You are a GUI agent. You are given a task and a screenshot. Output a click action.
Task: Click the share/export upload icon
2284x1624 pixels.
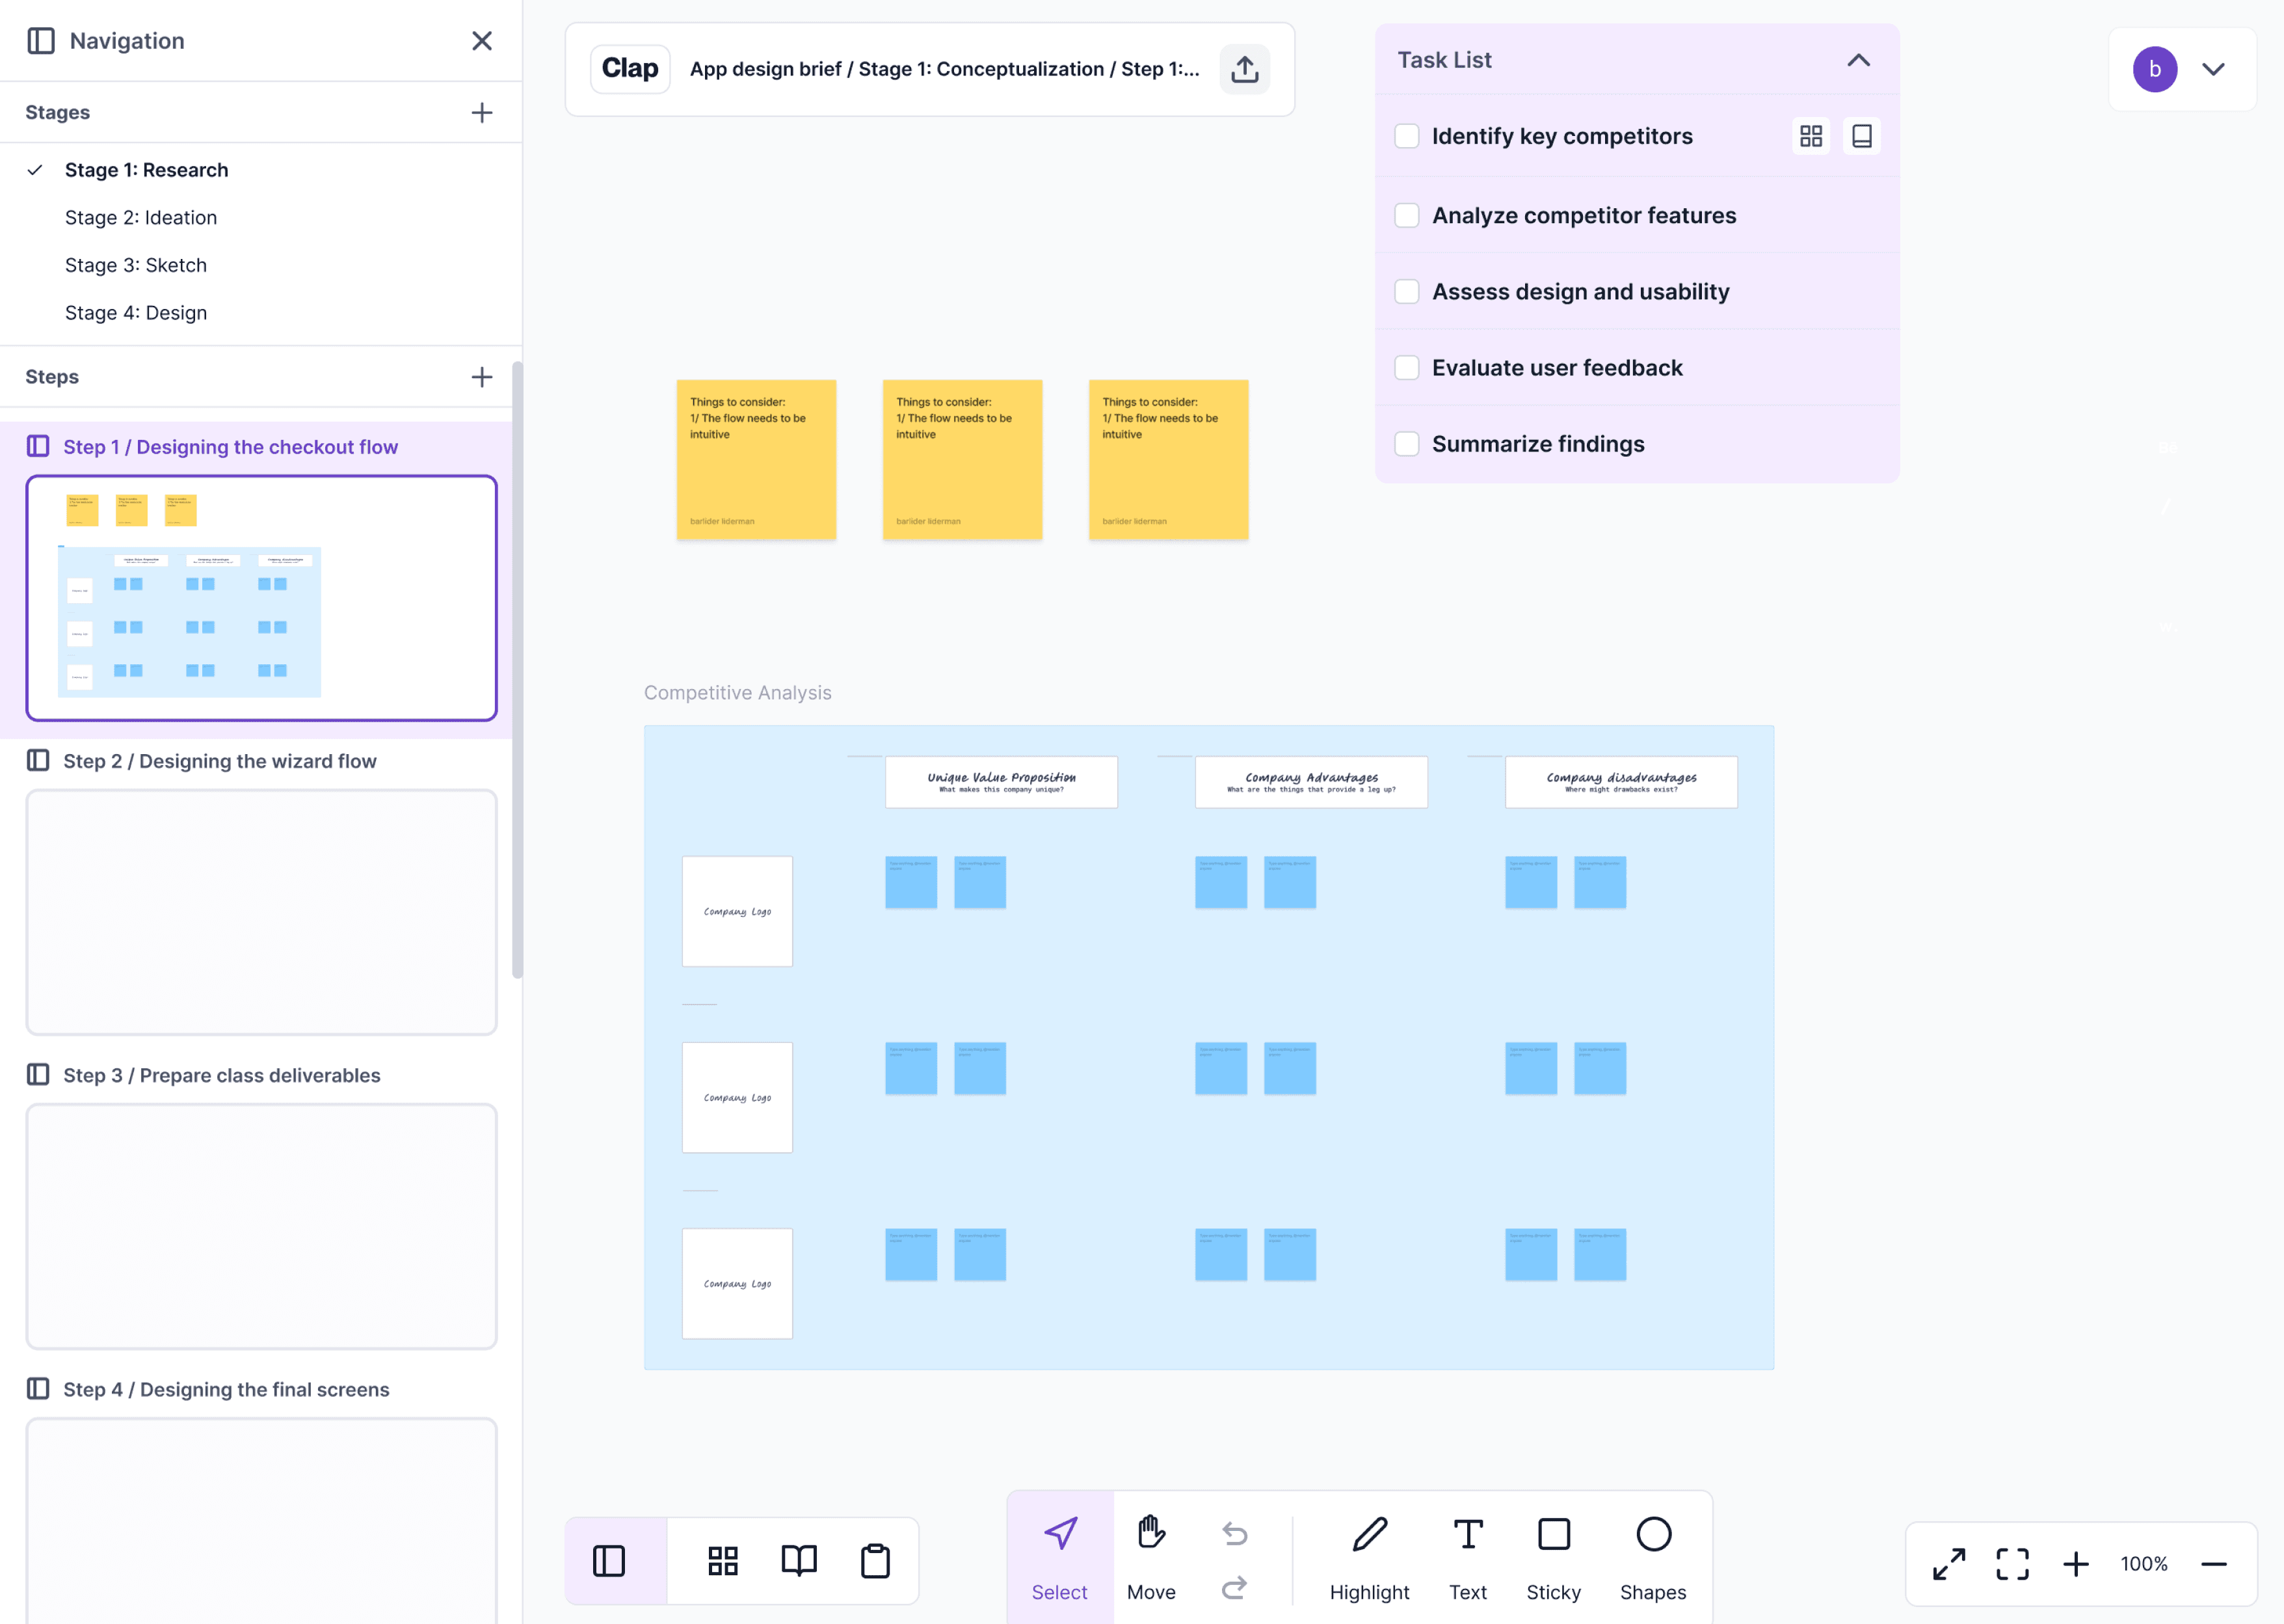click(1243, 69)
